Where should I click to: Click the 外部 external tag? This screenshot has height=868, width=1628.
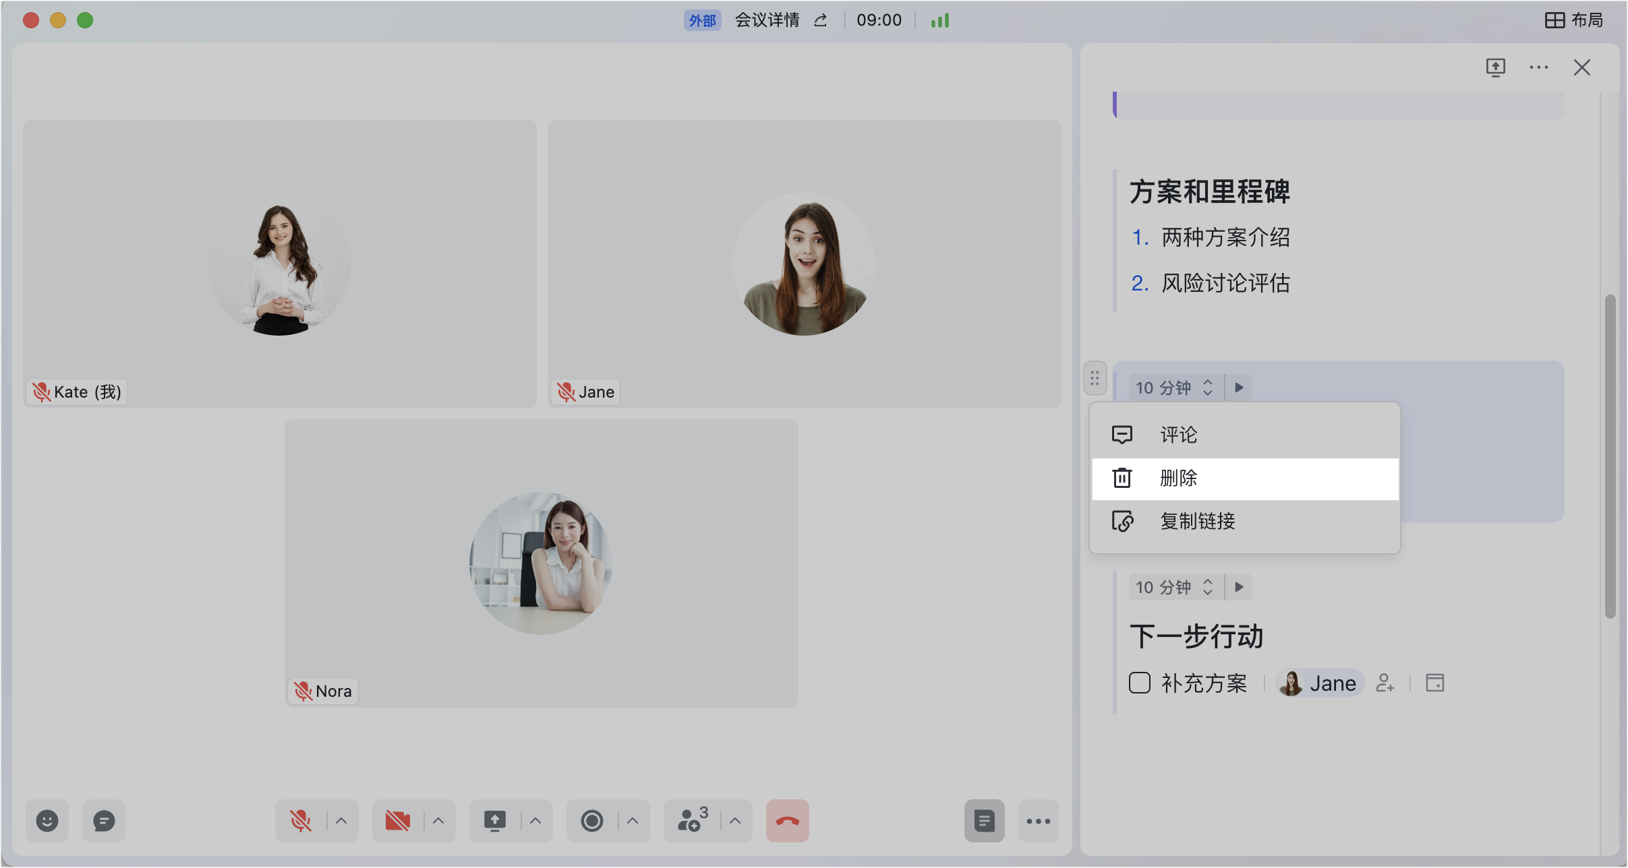[x=703, y=21]
